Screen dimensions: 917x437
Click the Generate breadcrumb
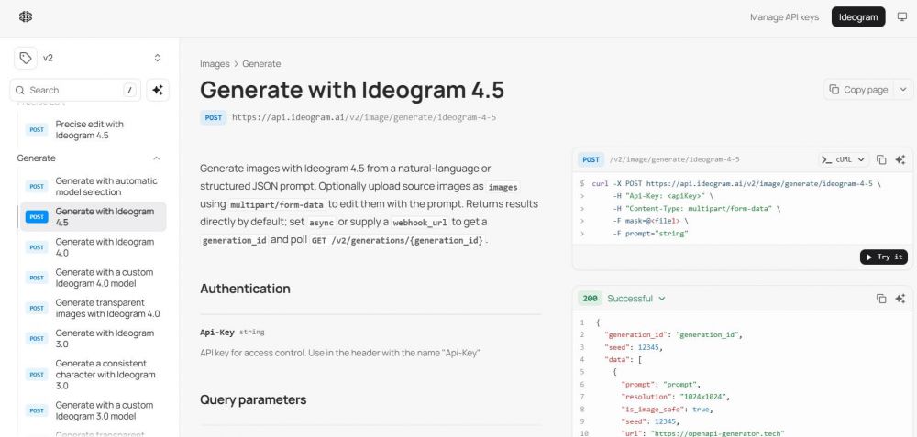[261, 64]
